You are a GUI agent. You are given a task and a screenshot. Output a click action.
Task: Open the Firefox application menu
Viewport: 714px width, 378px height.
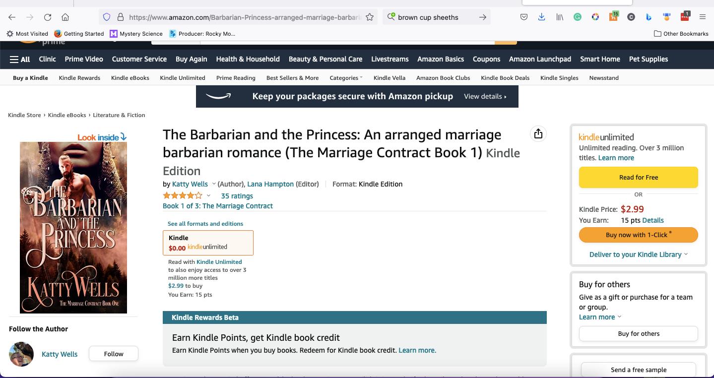coord(702,17)
